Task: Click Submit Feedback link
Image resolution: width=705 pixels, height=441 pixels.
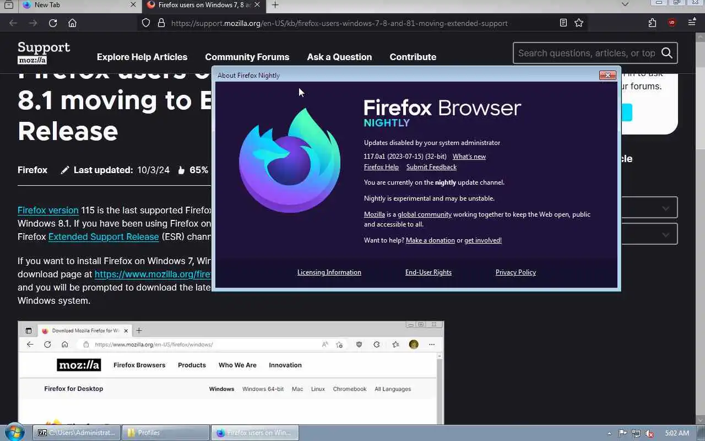Action: tap(431, 167)
